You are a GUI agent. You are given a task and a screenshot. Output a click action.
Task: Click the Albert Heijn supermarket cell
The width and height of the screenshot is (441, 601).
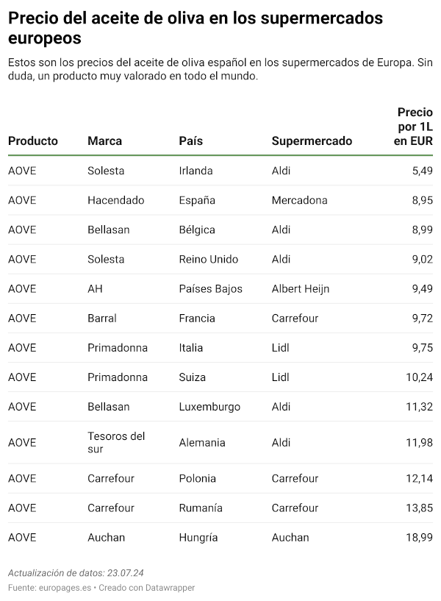coord(300,288)
